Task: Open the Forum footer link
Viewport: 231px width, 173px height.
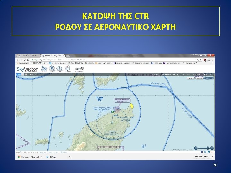Action: pos(56,152)
